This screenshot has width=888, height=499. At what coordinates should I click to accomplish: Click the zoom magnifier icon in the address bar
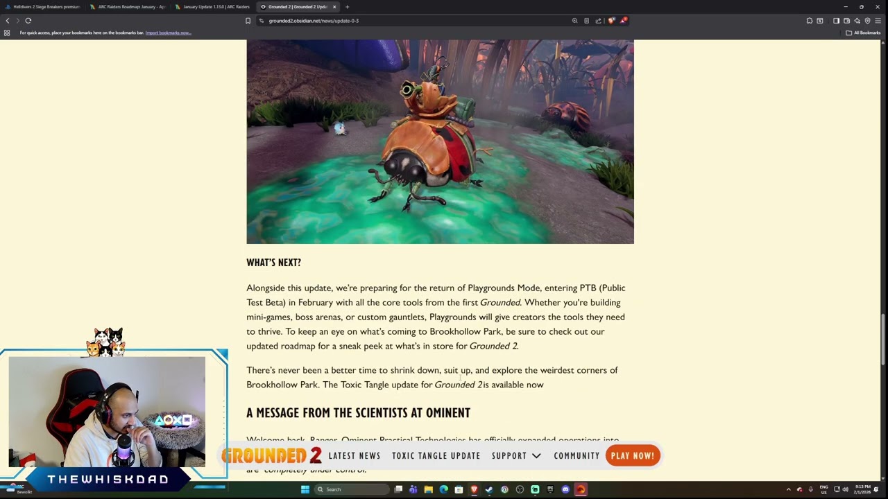pyautogui.click(x=574, y=21)
